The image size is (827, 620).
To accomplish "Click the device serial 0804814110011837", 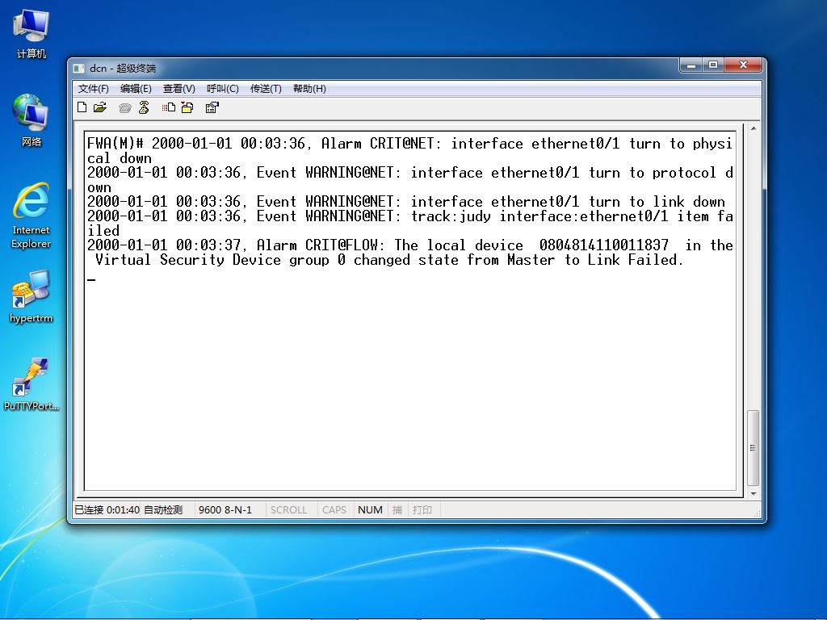I will pos(604,245).
